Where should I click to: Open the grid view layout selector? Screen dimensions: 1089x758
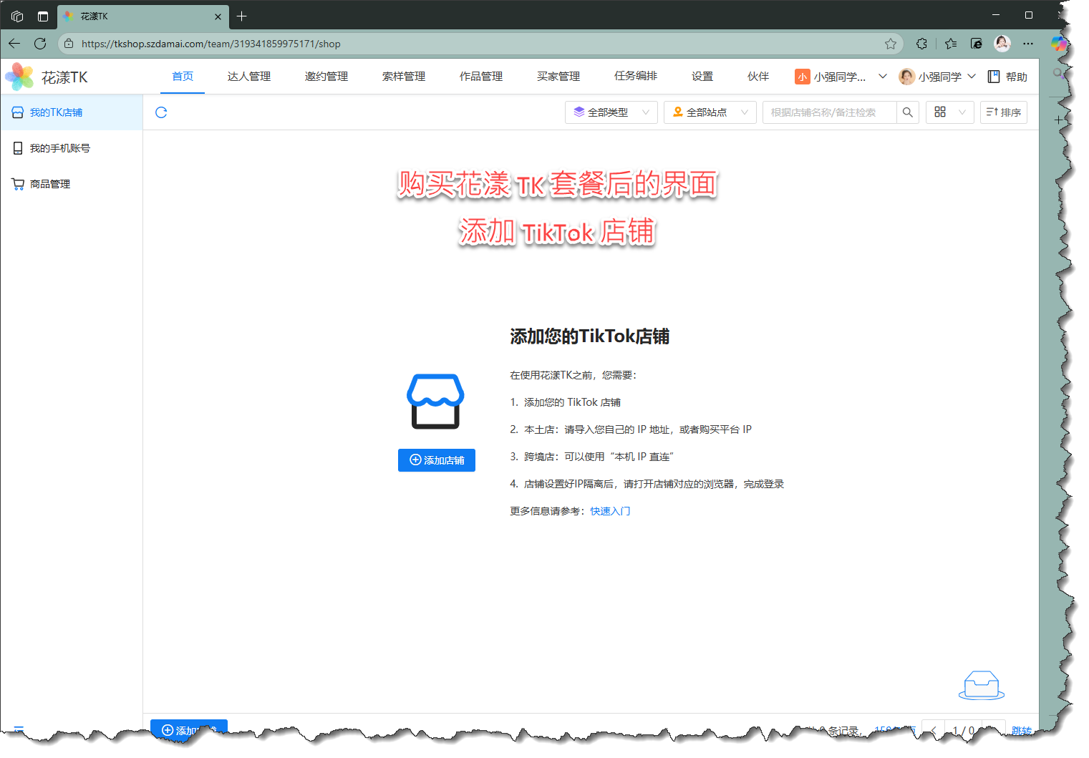pyautogui.click(x=950, y=112)
